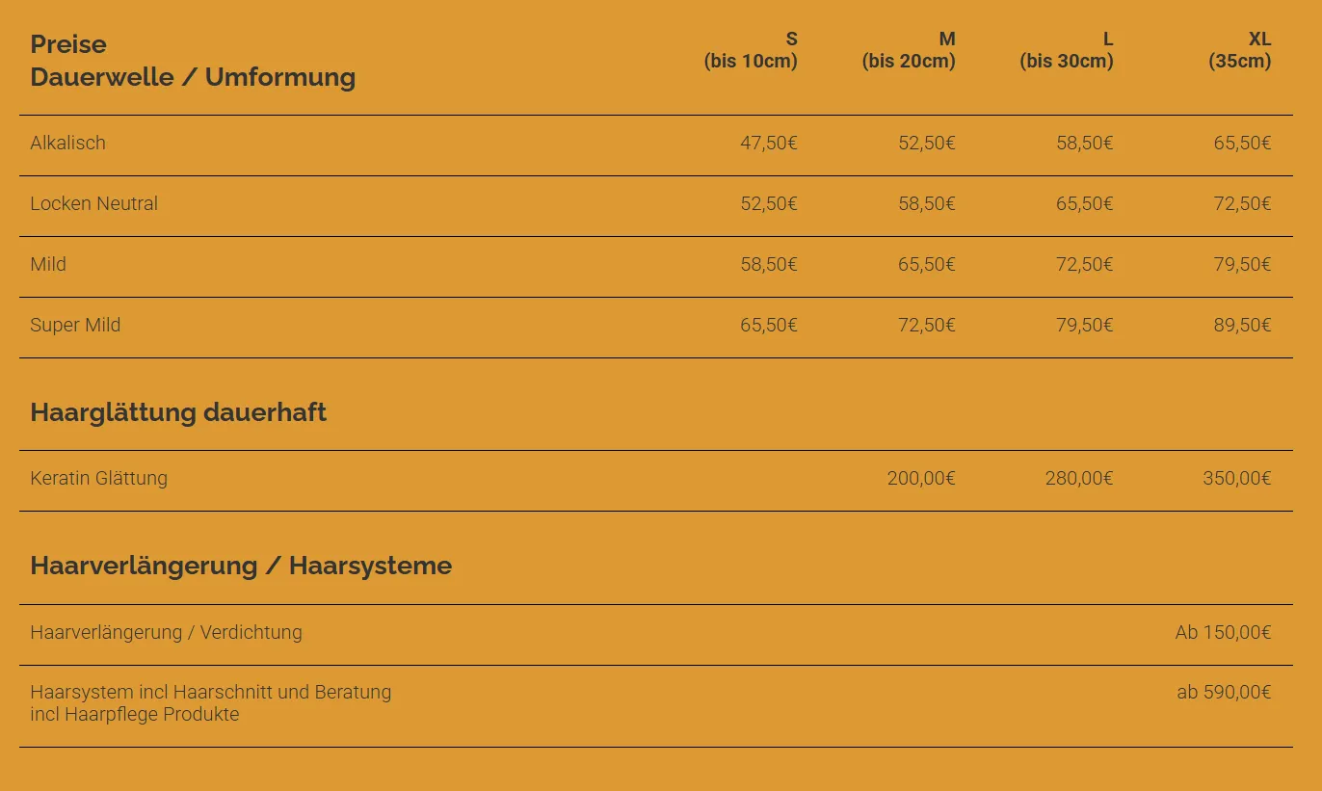Click the Keratin Glättung price 280,00€

tap(1078, 479)
